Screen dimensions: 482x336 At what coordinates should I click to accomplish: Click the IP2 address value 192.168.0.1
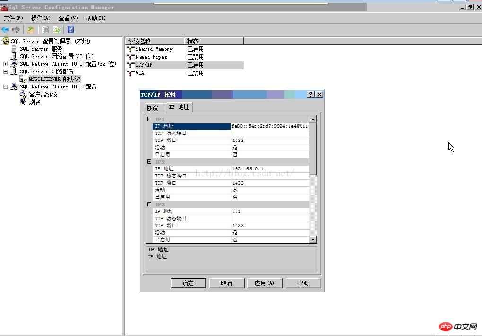point(270,169)
